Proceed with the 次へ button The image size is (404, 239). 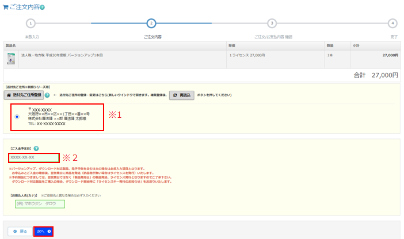click(x=44, y=231)
